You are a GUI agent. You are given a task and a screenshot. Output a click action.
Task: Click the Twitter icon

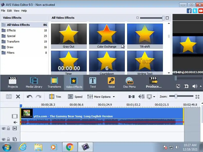pos(195,11)
